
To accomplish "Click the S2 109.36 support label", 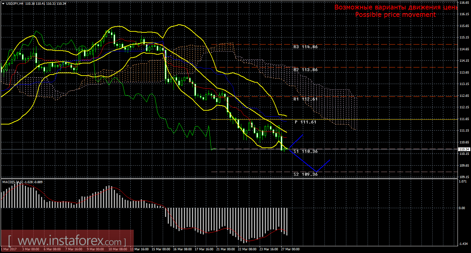I will (x=305, y=174).
